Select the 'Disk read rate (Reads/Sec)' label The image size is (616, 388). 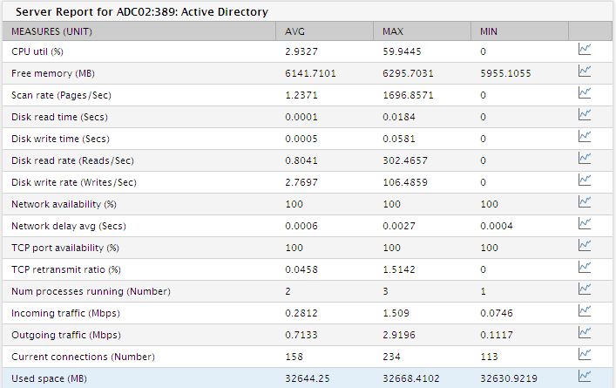point(72,160)
